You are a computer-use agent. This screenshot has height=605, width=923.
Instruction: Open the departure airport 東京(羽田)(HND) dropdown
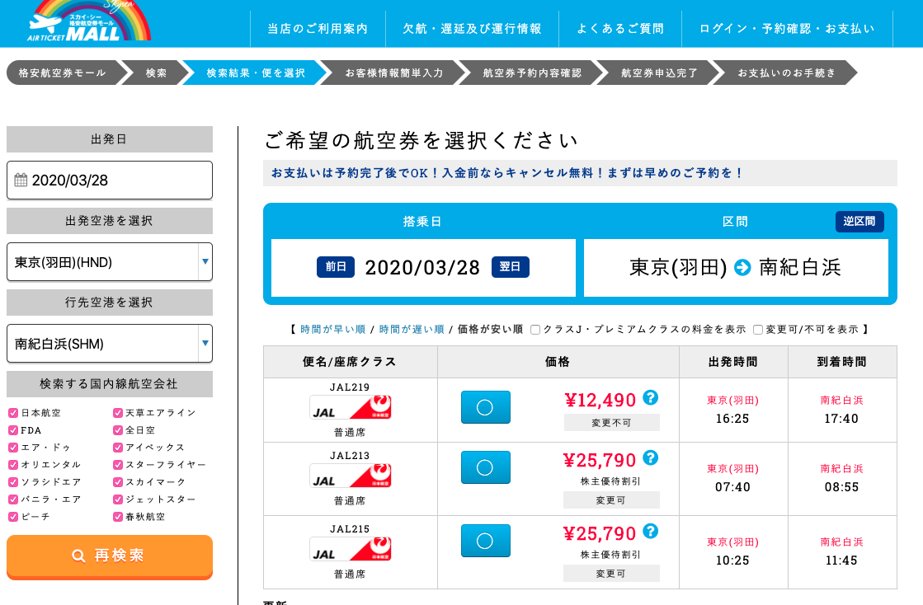(x=110, y=262)
